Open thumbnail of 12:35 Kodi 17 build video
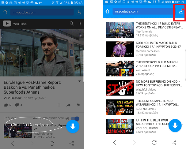Image resolution: width=186 pixels, height=149 pixels. pyautogui.click(x=120, y=30)
